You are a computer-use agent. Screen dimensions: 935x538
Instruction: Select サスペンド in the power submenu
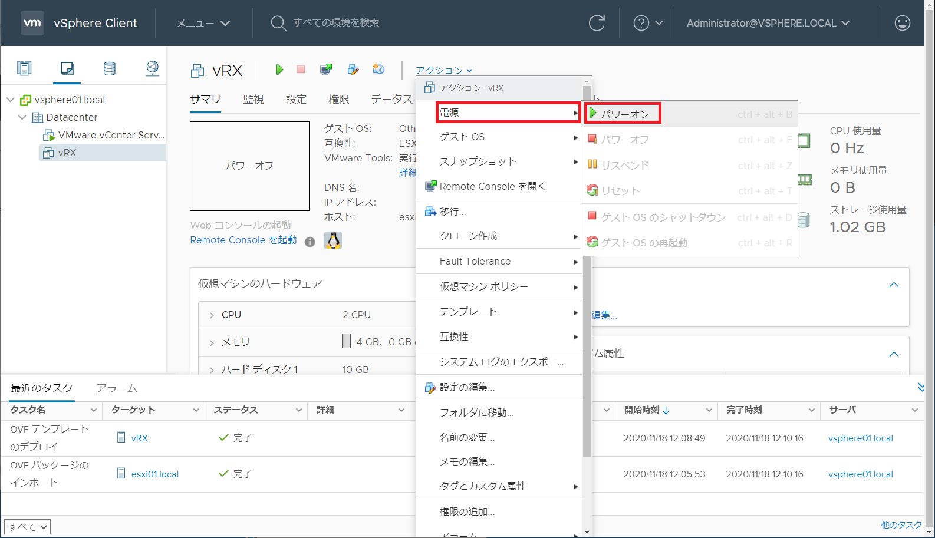coord(690,165)
